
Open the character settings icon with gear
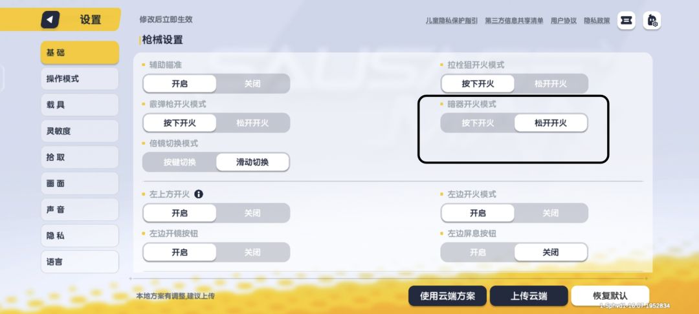652,21
